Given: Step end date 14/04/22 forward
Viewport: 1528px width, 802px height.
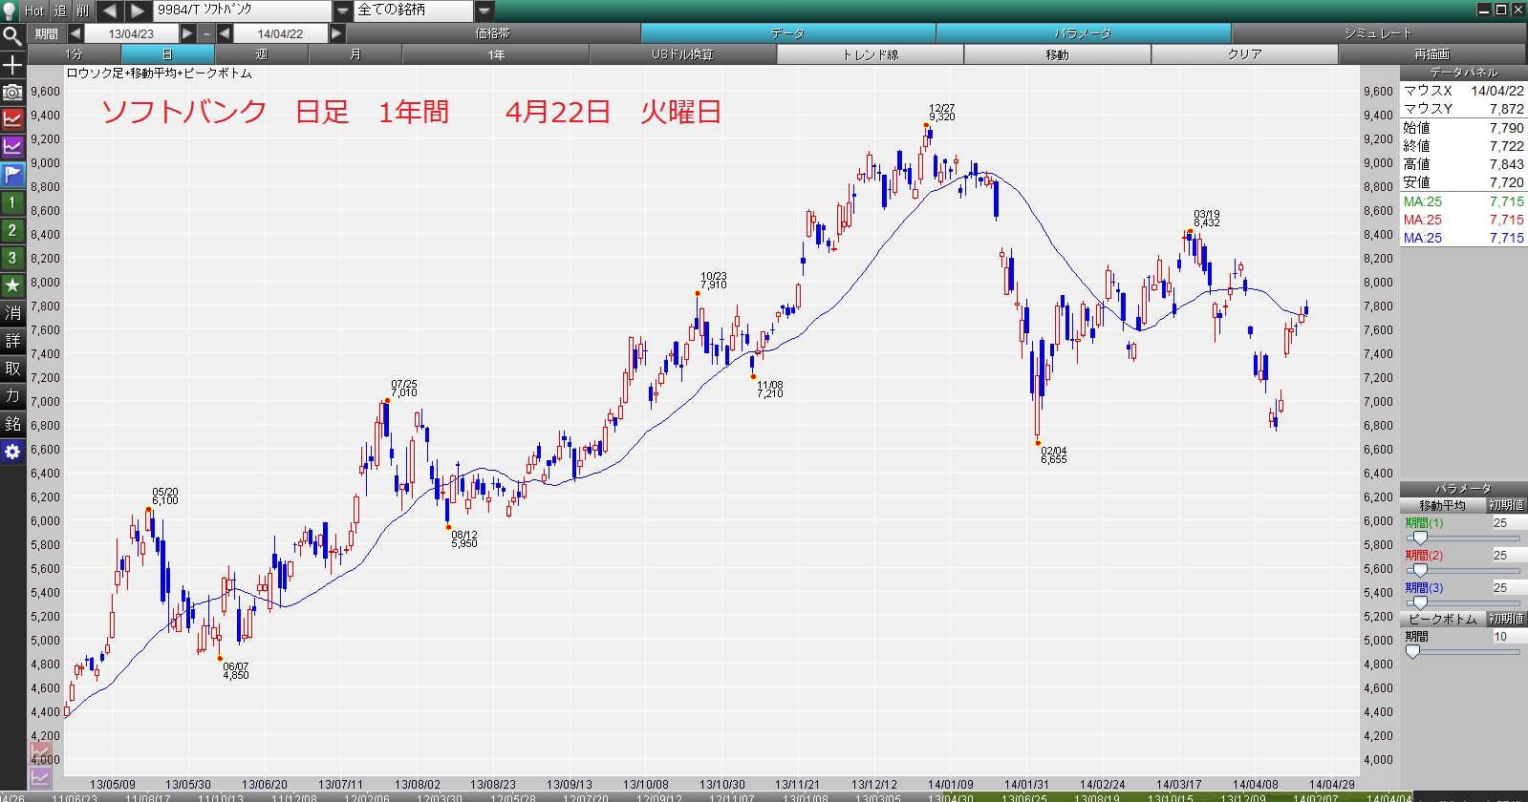Looking at the screenshot, I should click(x=336, y=33).
